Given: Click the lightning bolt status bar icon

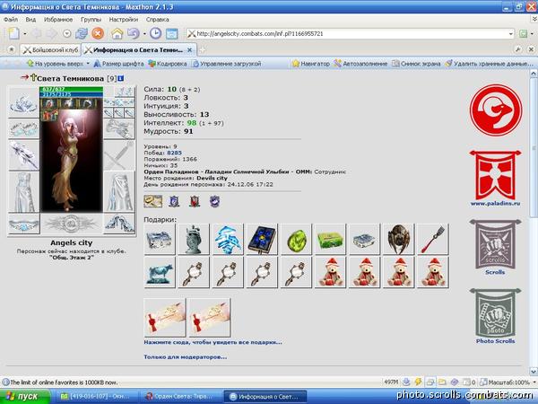Looking at the screenshot, I should pos(418,382).
